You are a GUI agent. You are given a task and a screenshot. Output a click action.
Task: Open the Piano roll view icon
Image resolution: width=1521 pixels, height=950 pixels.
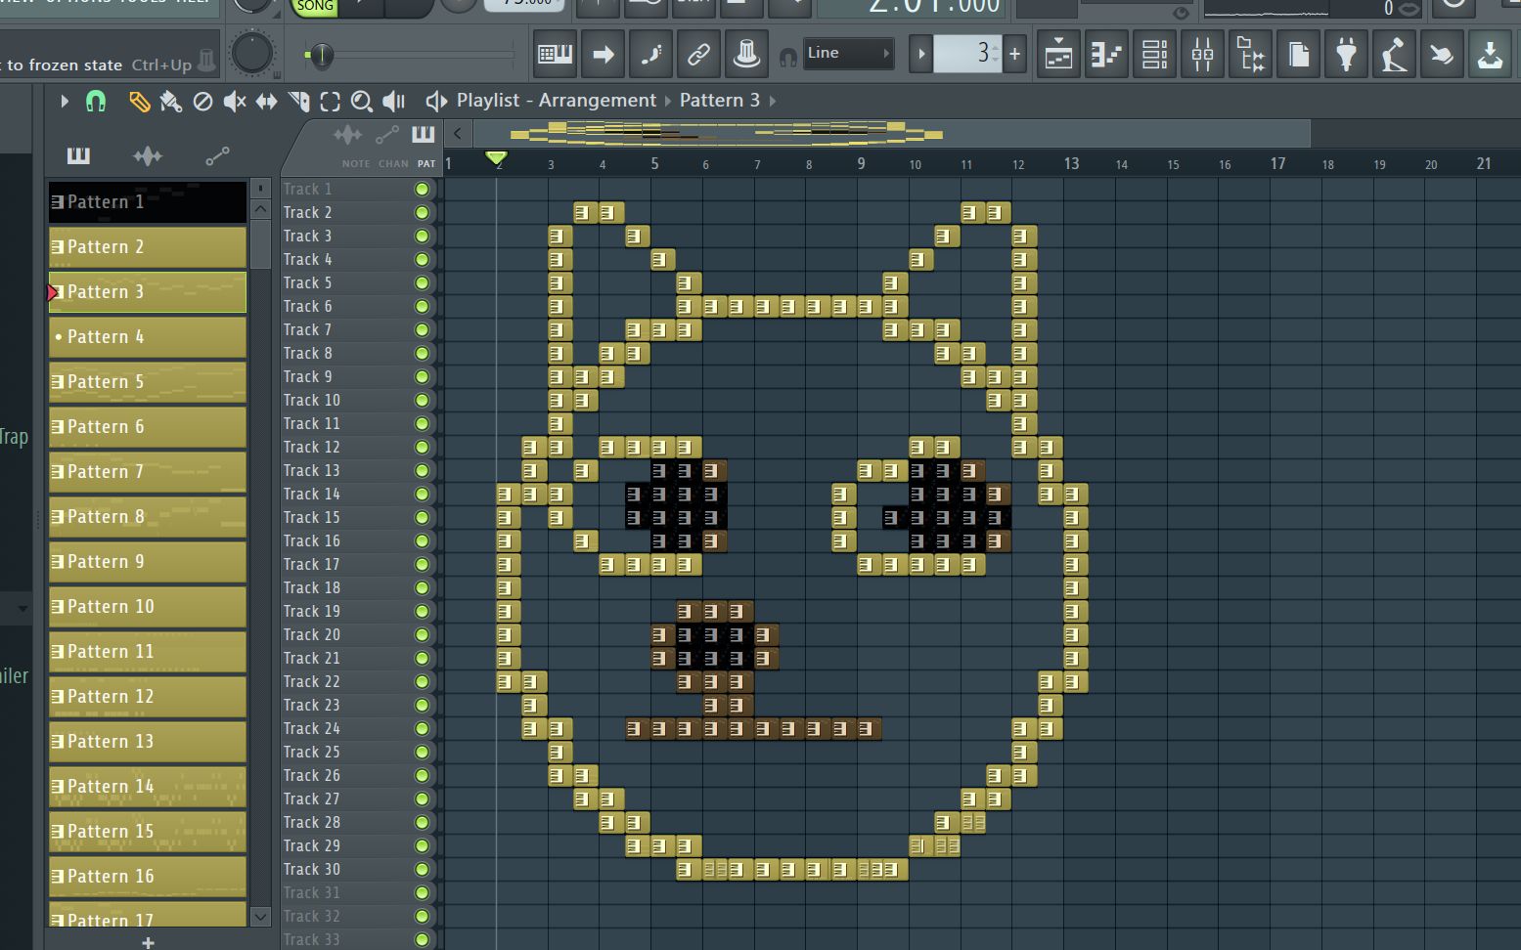1106,55
